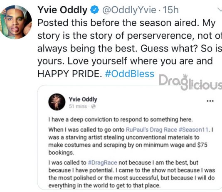Open the #OddBless hashtag
Viewport: 222px width, 192px height.
coord(130,74)
